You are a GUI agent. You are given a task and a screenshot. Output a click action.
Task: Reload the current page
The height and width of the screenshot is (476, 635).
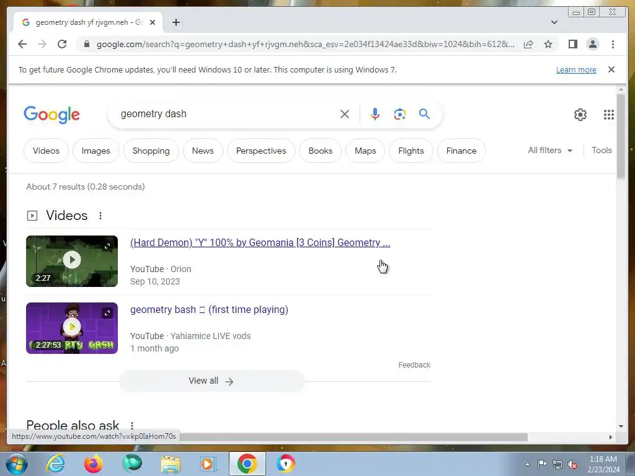point(62,44)
